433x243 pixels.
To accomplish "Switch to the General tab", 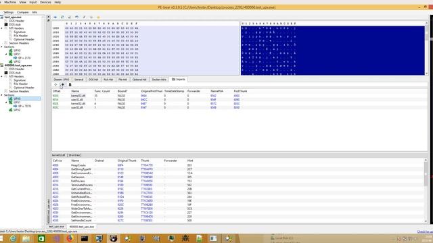I will click(78, 80).
